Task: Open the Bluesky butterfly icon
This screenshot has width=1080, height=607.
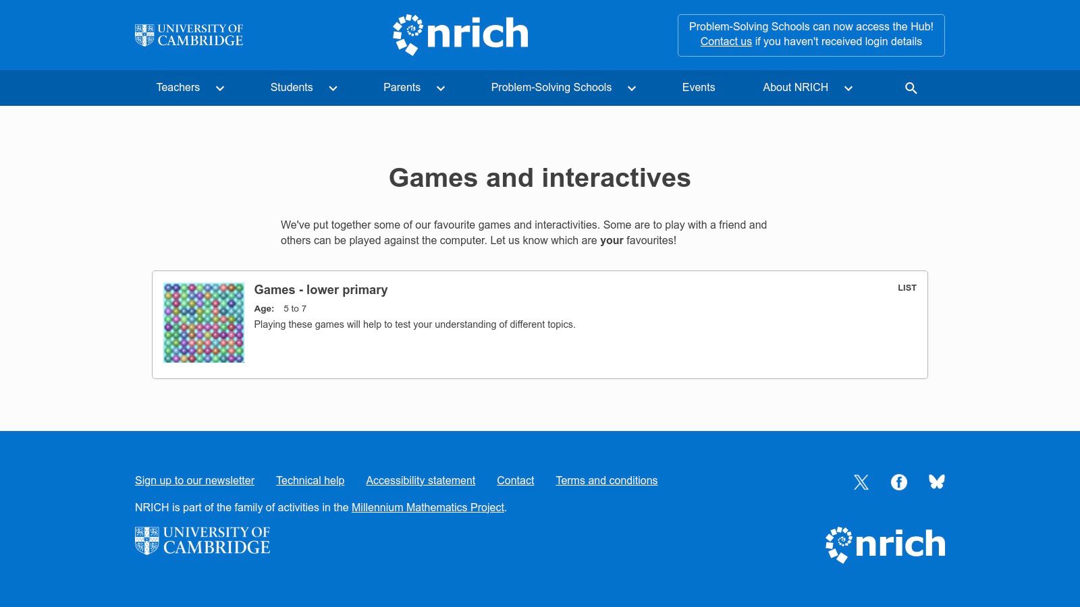Action: point(936,482)
